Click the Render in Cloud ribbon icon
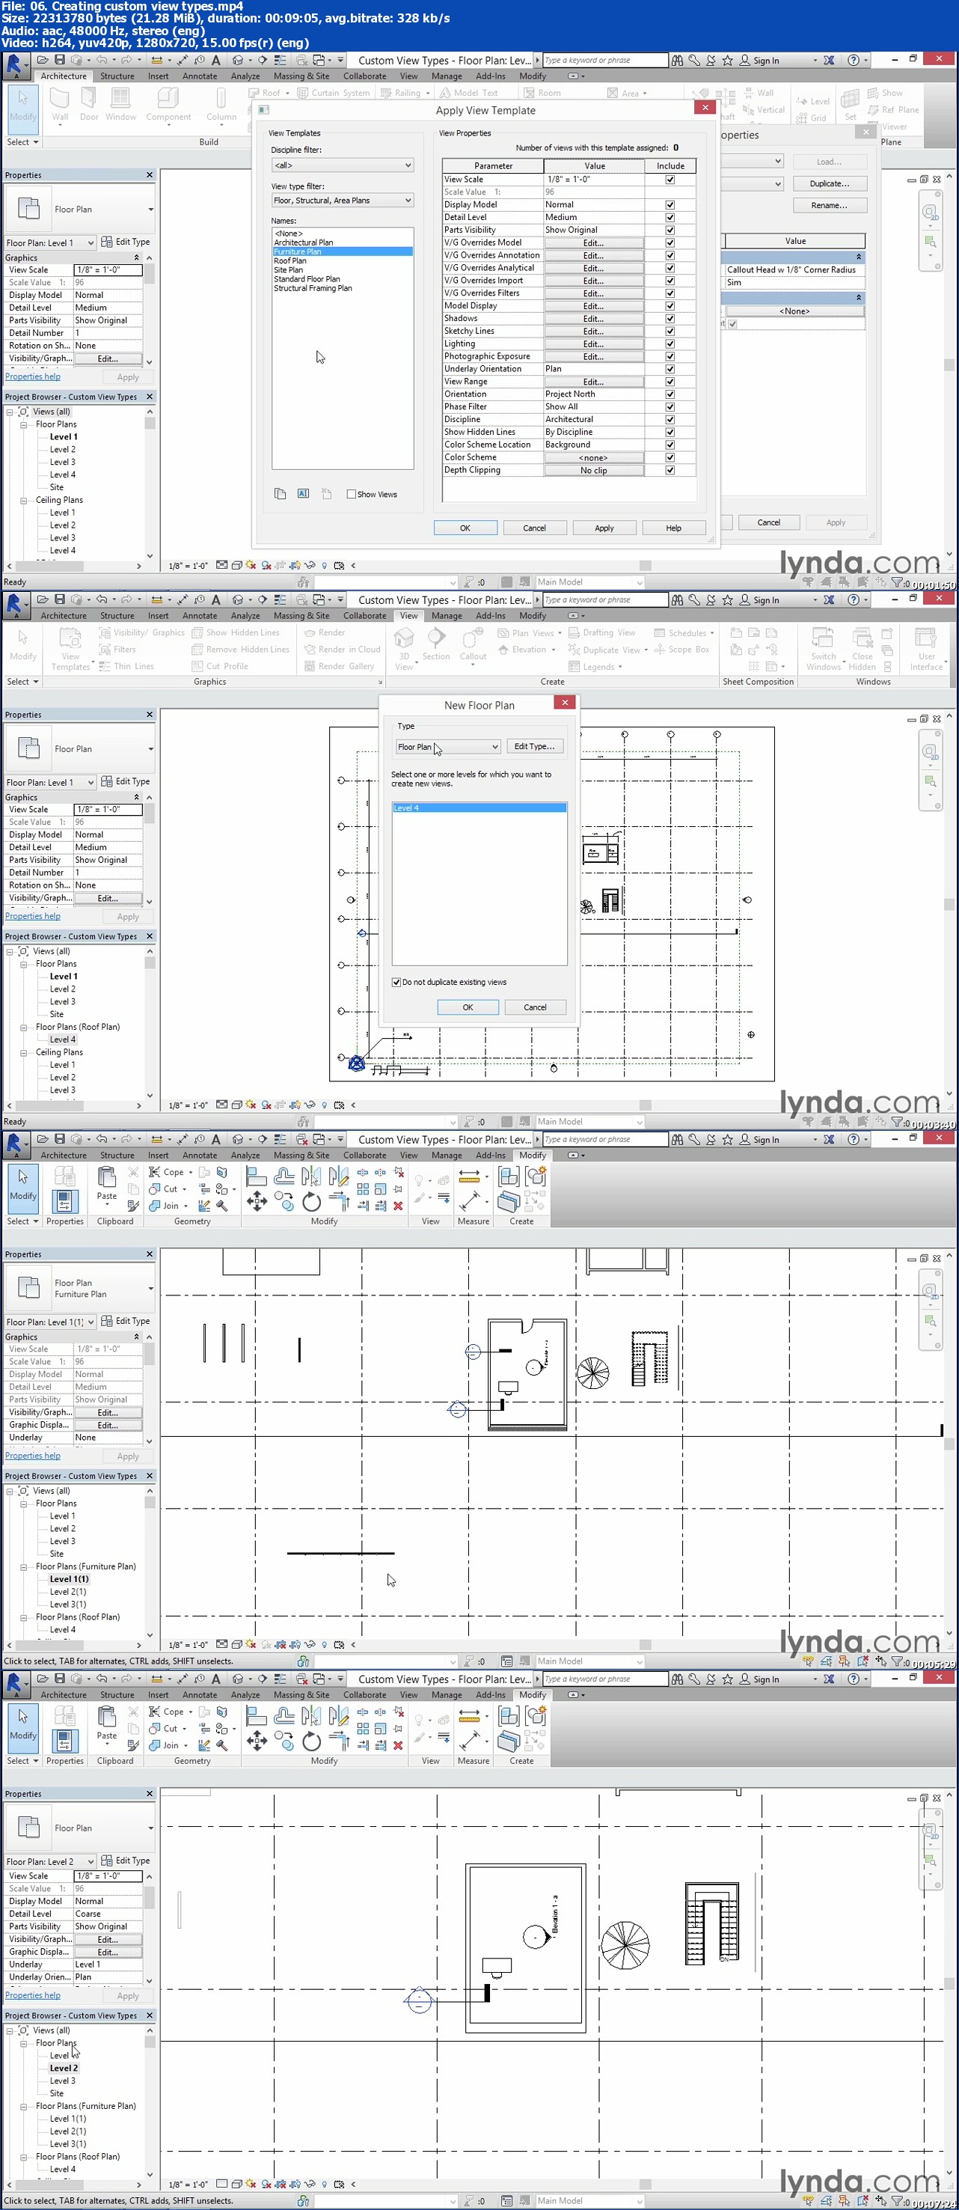Image resolution: width=959 pixels, height=2210 pixels. coord(310,650)
